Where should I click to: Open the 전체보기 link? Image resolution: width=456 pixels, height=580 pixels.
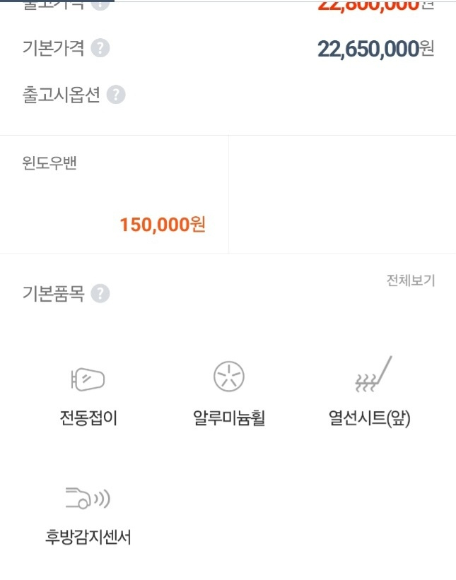tap(411, 280)
